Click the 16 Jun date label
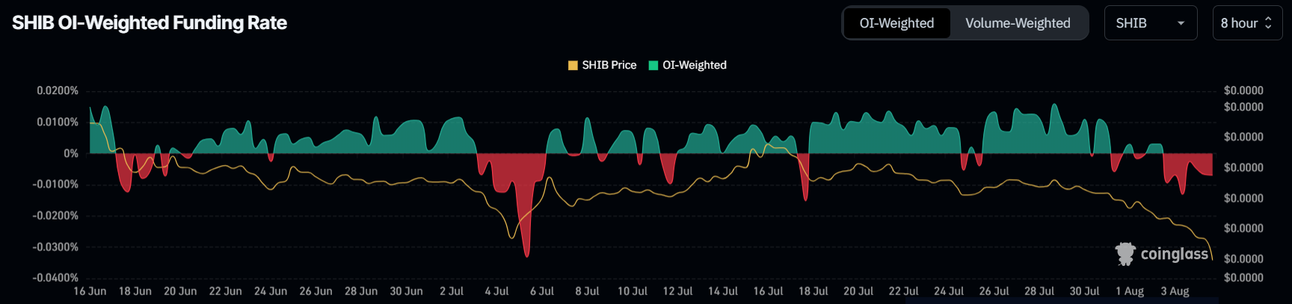The width and height of the screenshot is (1292, 304). click(90, 291)
